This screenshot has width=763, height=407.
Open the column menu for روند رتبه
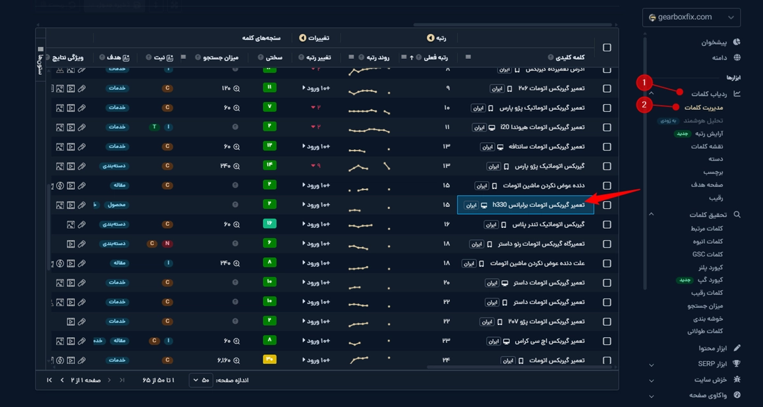(352, 57)
